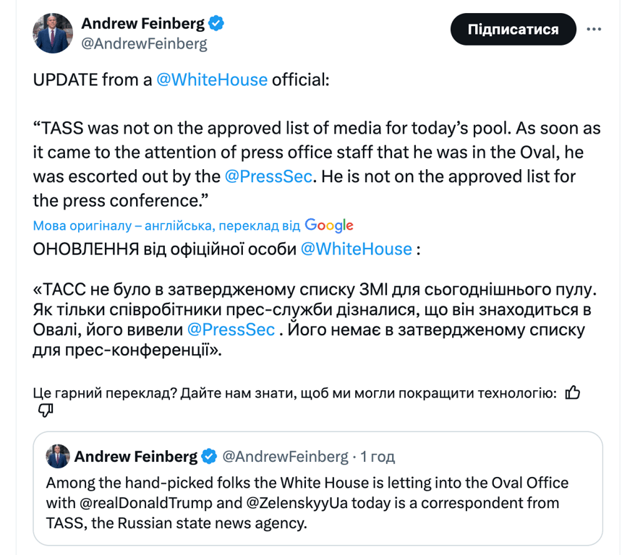Open the three-dot more options menu

(x=594, y=30)
